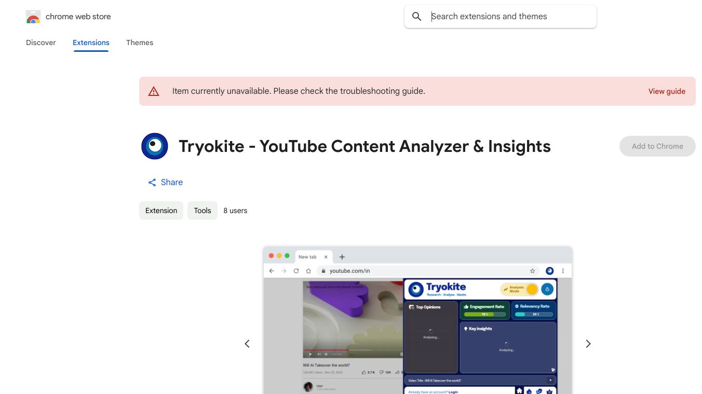
Task: Click the red warning triangle icon
Action: (154, 91)
